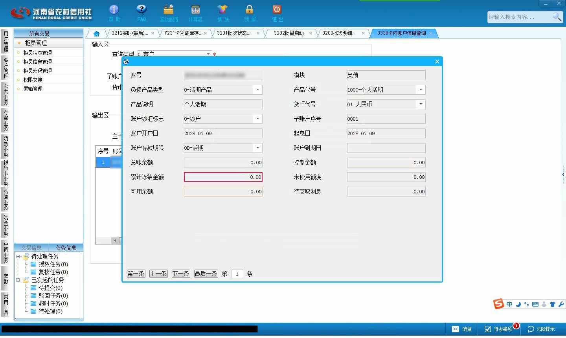This screenshot has height=338, width=566.
Task: Open the IME wrench settings icon
Action: pyautogui.click(x=561, y=304)
